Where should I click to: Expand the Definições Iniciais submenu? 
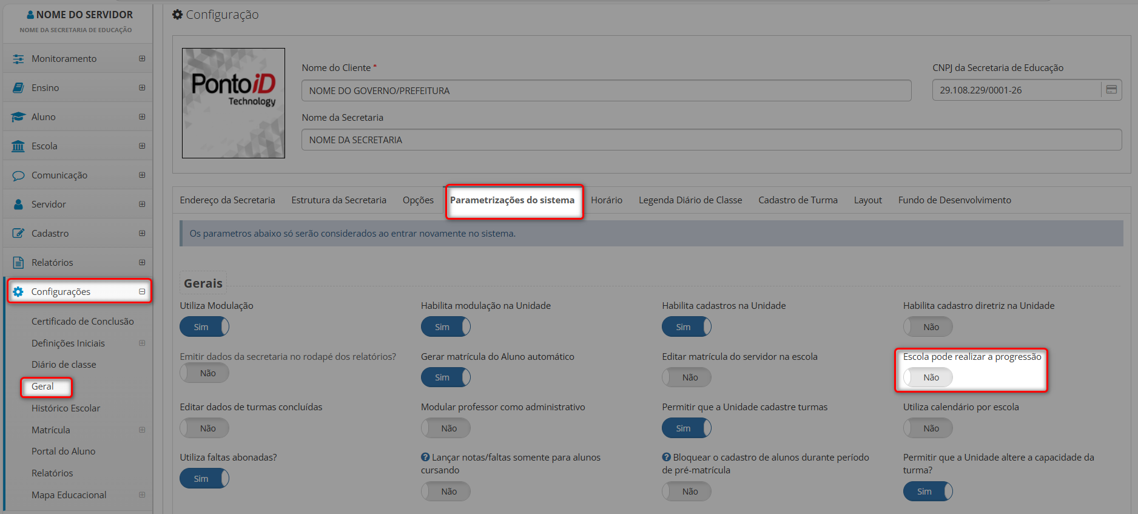click(142, 343)
